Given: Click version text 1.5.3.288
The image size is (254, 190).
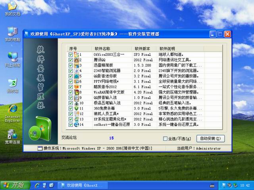Looking at the screenshot, I should click(142, 65).
